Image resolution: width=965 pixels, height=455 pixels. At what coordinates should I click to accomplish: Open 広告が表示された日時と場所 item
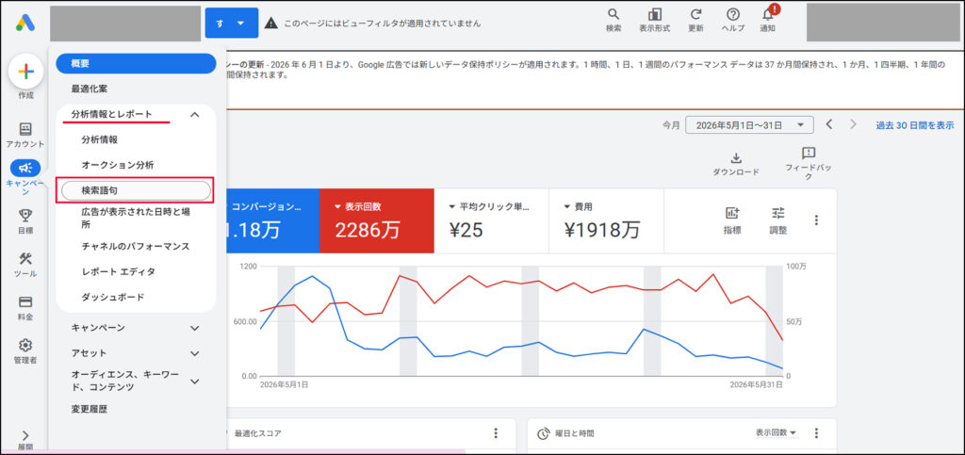[136, 218]
